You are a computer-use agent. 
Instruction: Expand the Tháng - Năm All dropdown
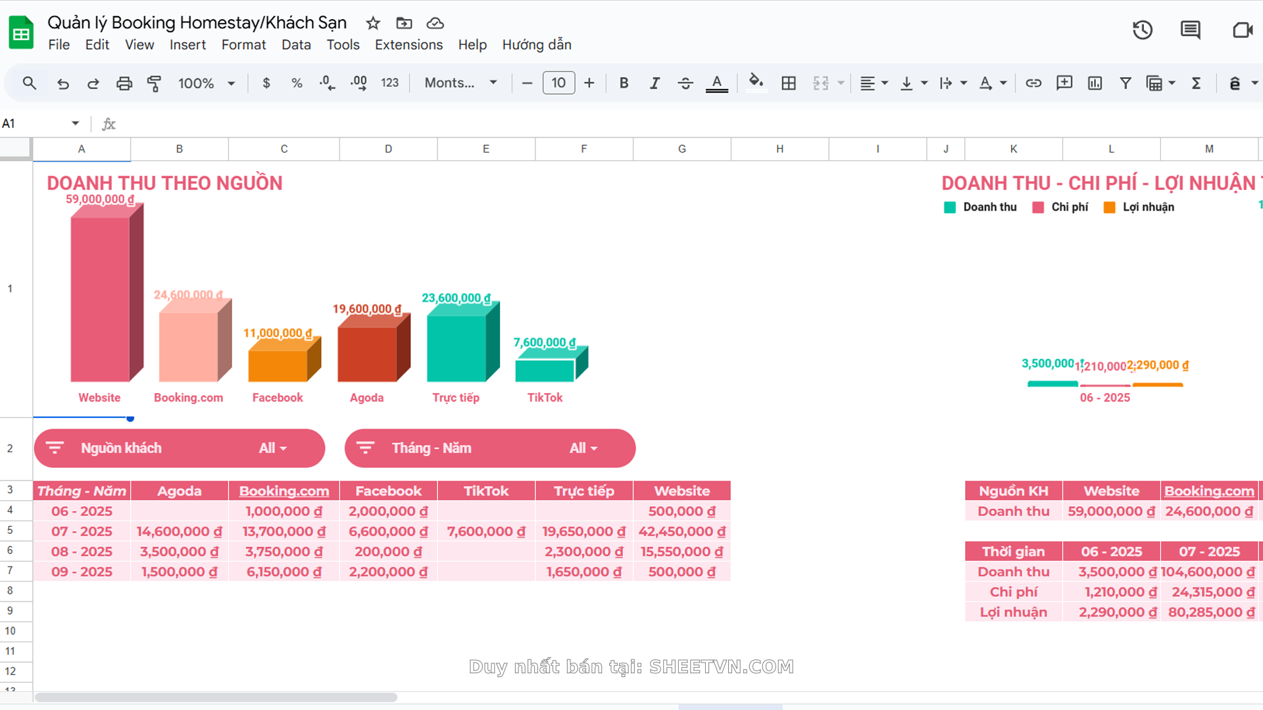coord(583,448)
